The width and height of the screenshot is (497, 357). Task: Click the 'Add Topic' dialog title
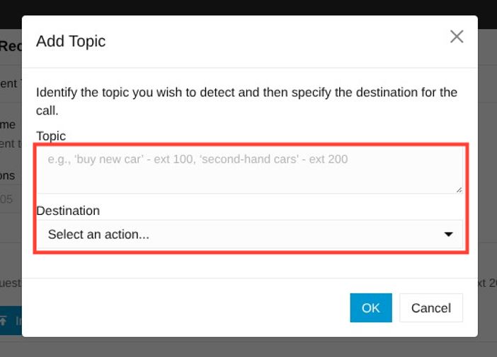pos(71,41)
